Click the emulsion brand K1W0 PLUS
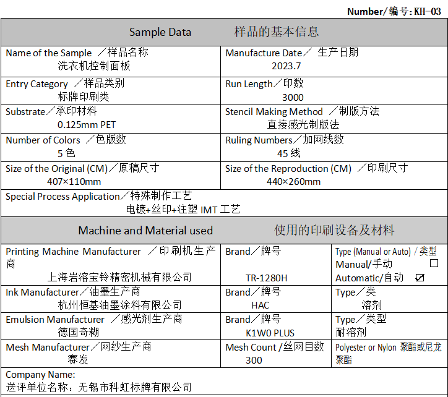Screen dimensions: 448x397 click(x=270, y=333)
